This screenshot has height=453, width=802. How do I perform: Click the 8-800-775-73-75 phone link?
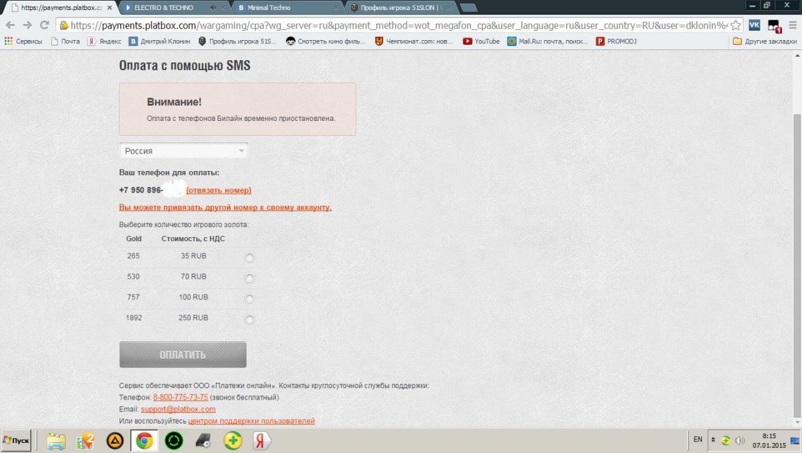coord(180,398)
